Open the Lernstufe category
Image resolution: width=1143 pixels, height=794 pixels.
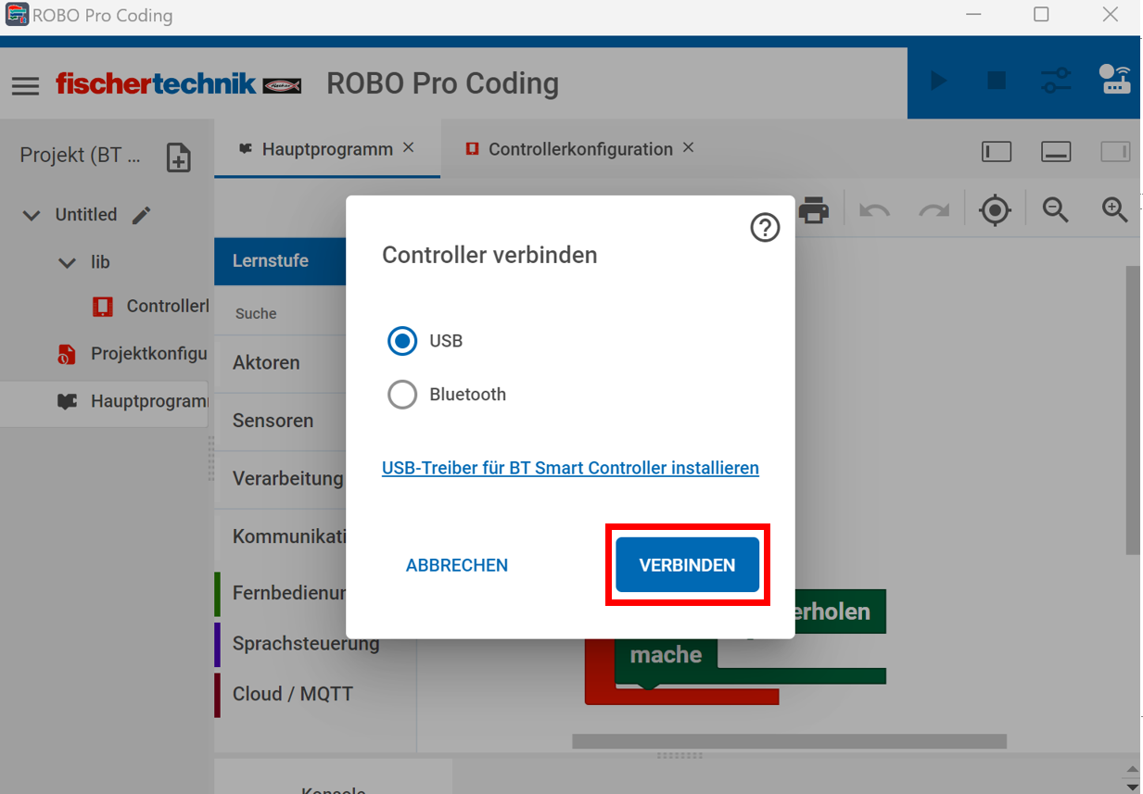[x=280, y=261]
